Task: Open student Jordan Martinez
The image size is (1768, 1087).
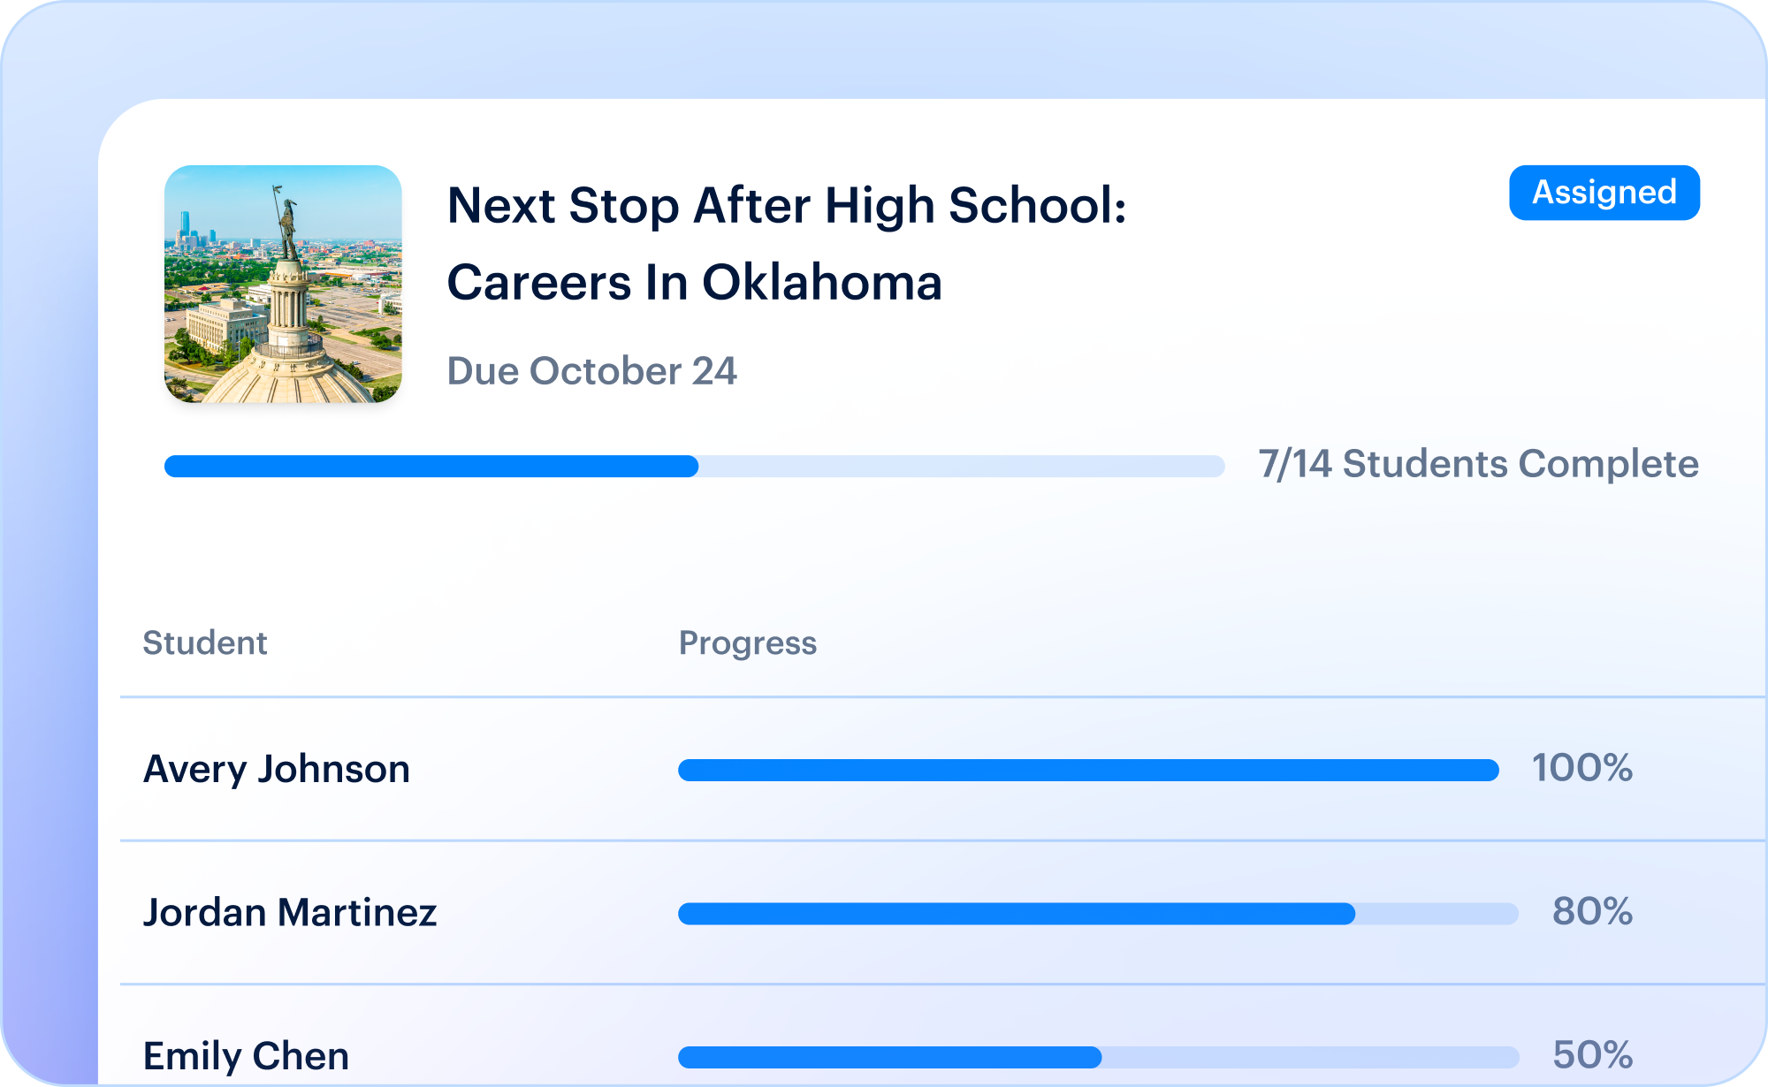Action: pos(290,913)
